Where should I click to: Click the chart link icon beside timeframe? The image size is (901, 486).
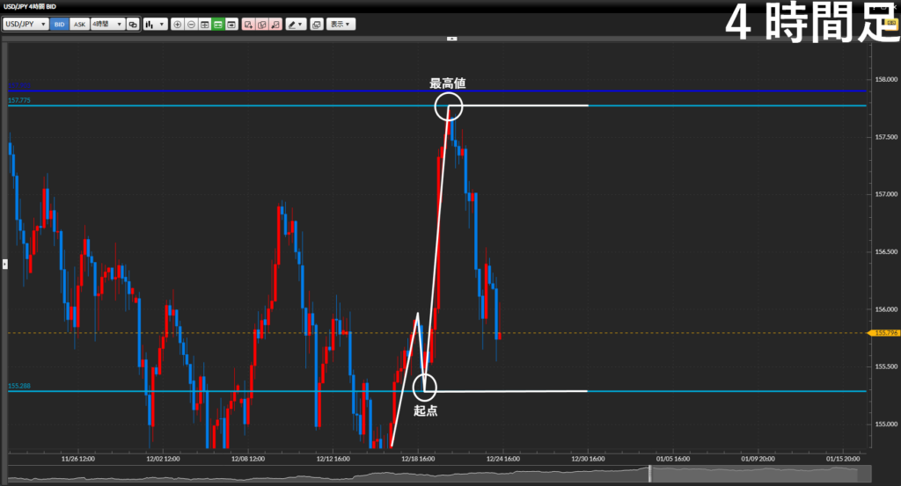tap(133, 25)
